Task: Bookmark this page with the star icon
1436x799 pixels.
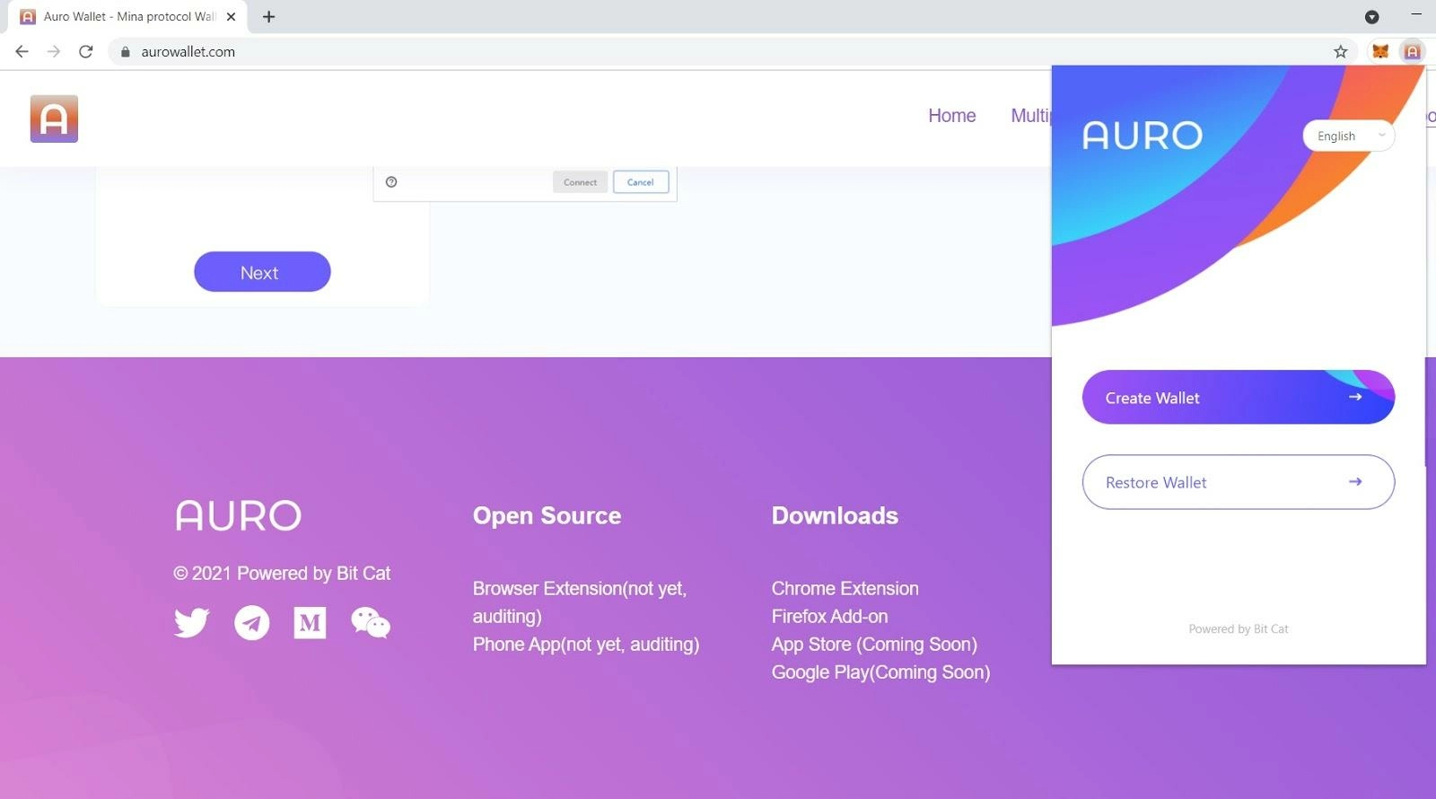Action: pos(1341,51)
